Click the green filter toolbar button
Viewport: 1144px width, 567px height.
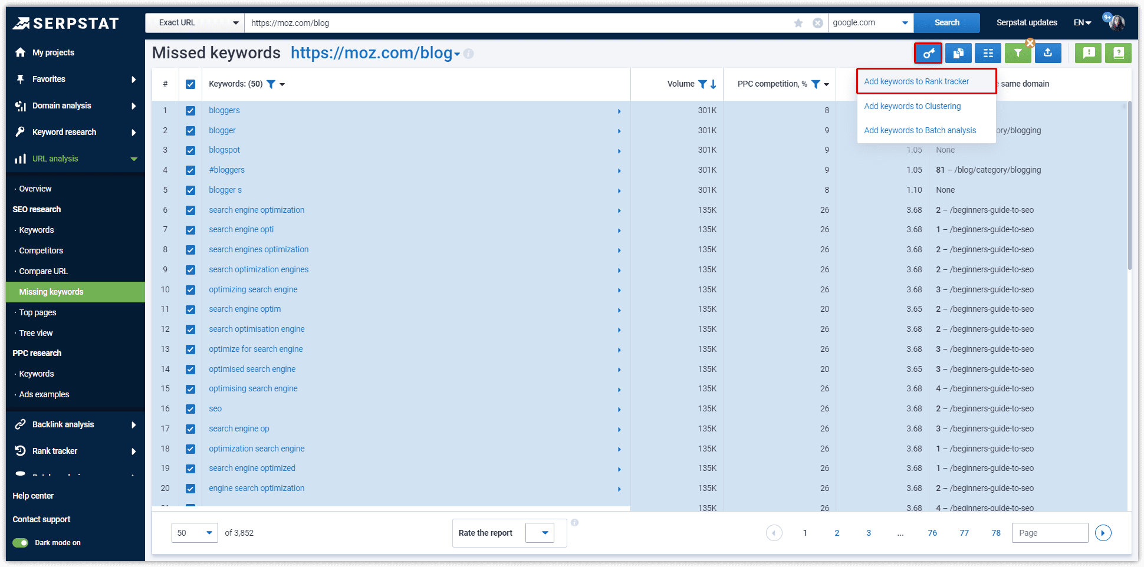[x=1018, y=53]
